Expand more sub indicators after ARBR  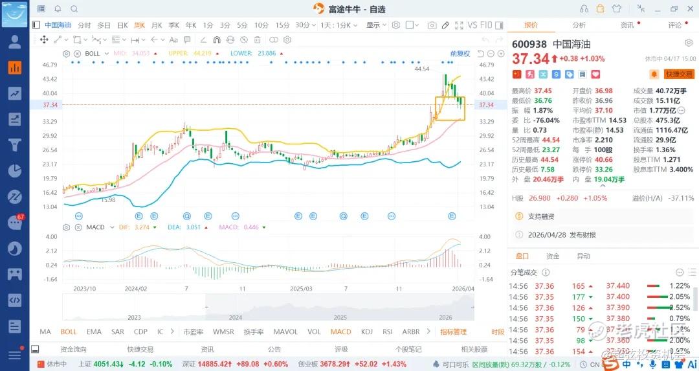[x=428, y=332]
